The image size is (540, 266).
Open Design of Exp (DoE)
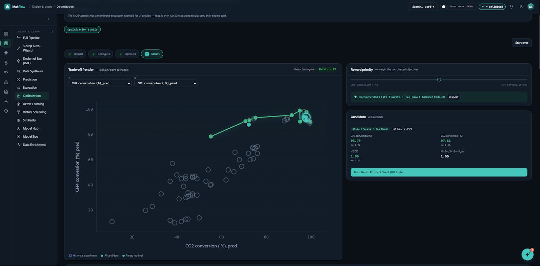[x=32, y=61]
